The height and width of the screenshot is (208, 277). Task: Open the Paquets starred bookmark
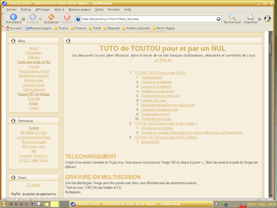111,28
